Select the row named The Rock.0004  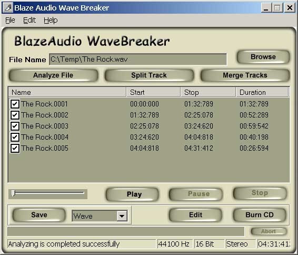click(149, 137)
